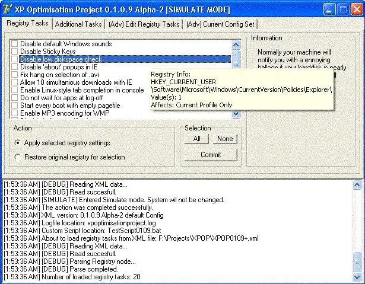This screenshot has width=365, height=284.
Task: Click the log line 'XML version: 0.1.0.9 Alpha-2 default Config'
Action: (x=84, y=215)
